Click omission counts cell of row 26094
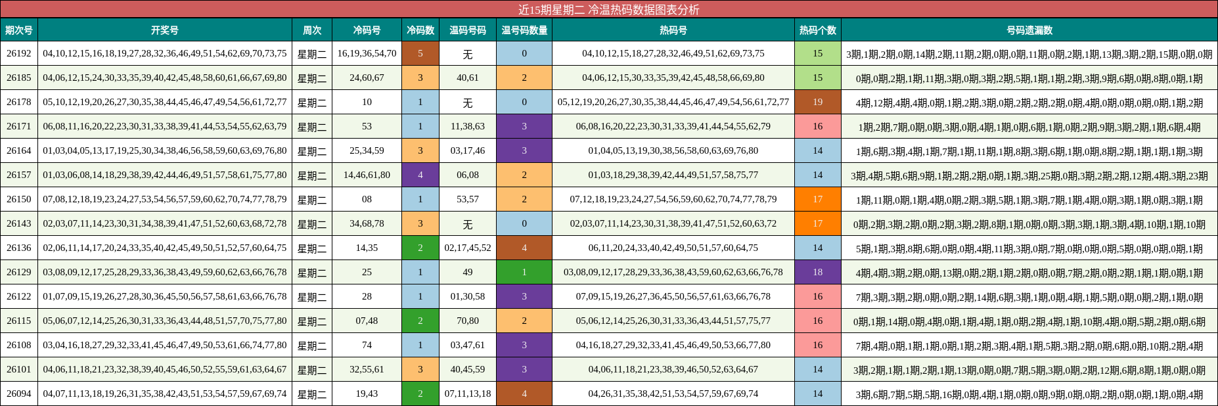The width and height of the screenshot is (1218, 406). tap(1029, 394)
